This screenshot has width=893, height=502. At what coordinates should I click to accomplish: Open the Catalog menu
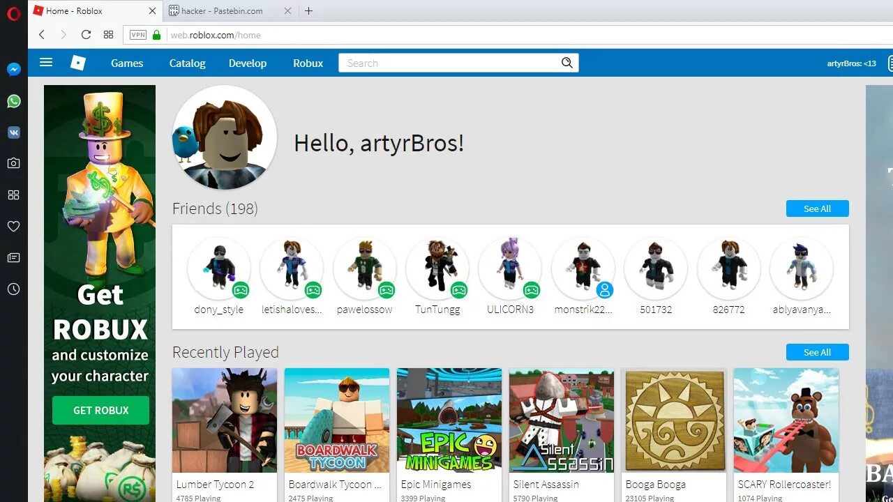187,63
